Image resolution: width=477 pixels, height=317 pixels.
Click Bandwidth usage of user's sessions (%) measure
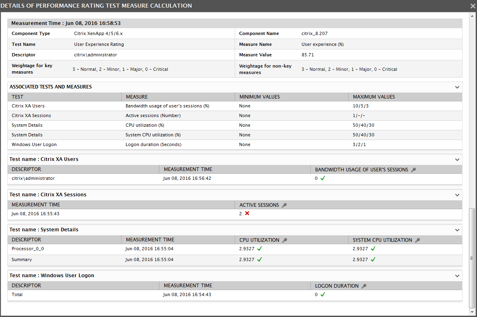pos(167,106)
